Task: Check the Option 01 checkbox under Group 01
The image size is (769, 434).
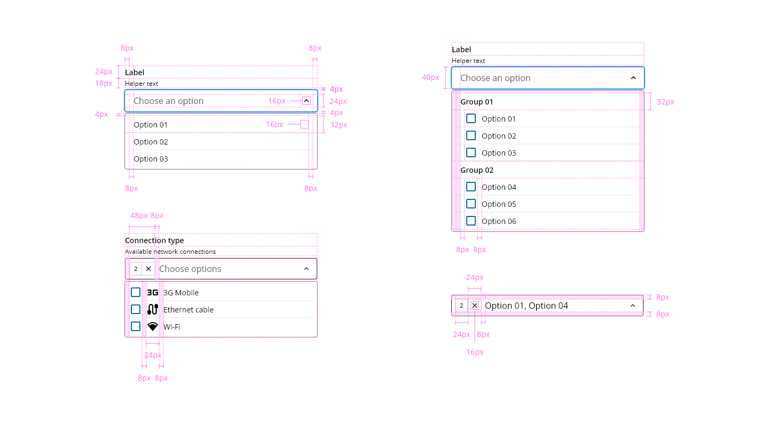Action: pyautogui.click(x=470, y=118)
